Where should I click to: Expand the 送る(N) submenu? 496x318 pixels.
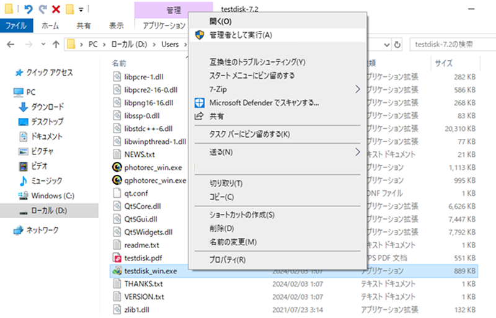[x=277, y=152]
